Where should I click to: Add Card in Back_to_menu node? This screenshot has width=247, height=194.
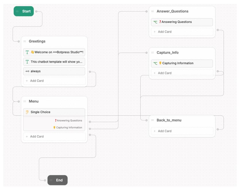pos(182,131)
